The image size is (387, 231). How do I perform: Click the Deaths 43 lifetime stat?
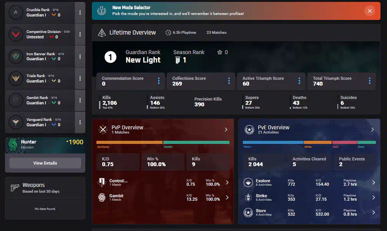300,102
